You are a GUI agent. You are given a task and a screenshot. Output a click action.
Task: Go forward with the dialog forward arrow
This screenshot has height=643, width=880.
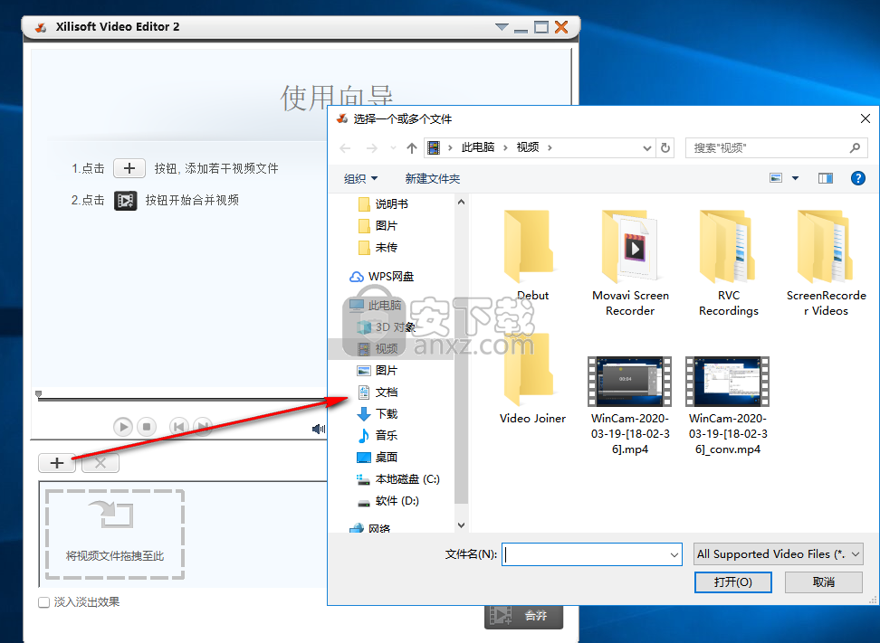[x=371, y=148]
